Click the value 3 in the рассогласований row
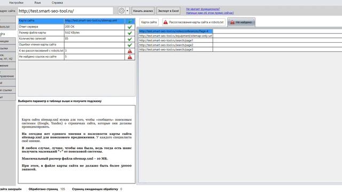 pos(95,51)
